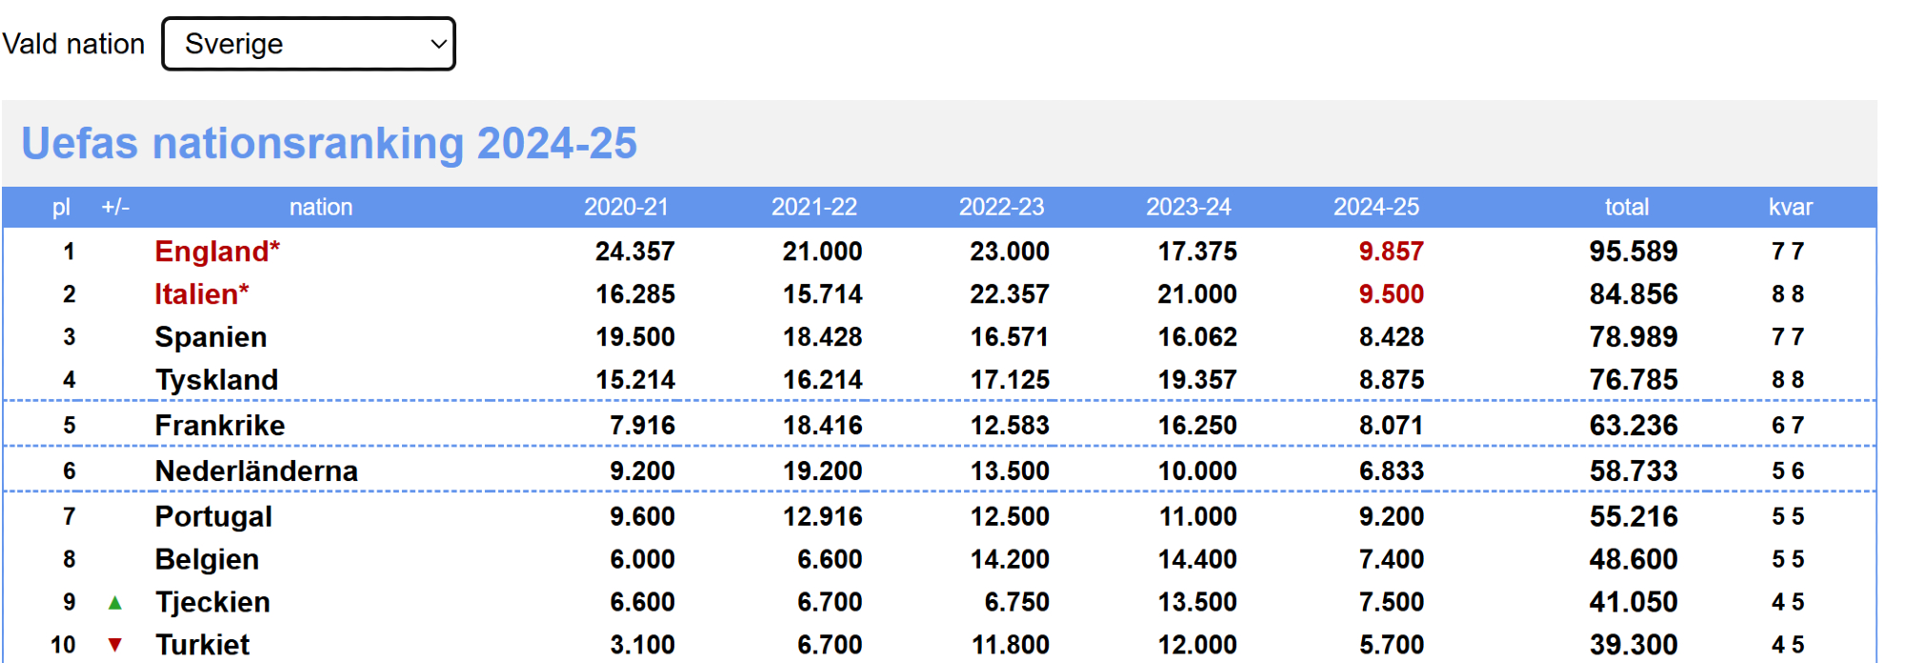1905x663 pixels.
Task: Click the '+/-' column header
Action: point(115,207)
